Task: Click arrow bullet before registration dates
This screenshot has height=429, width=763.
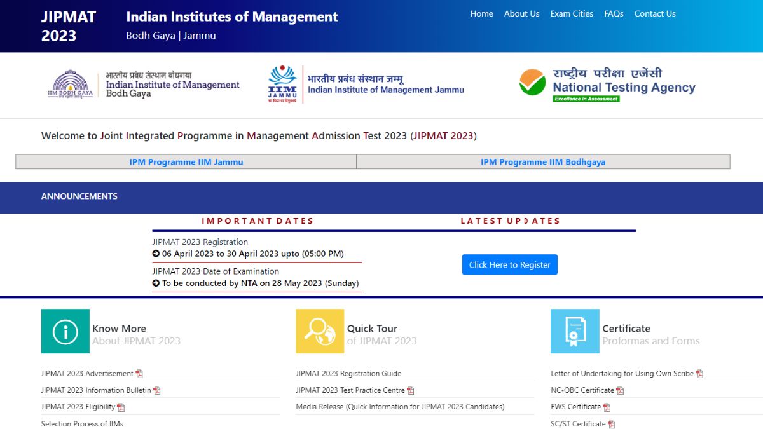Action: [156, 254]
